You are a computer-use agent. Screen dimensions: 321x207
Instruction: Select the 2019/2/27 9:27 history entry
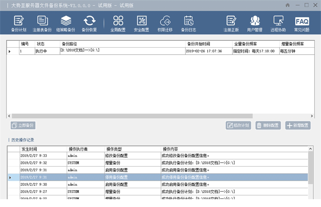158,191
